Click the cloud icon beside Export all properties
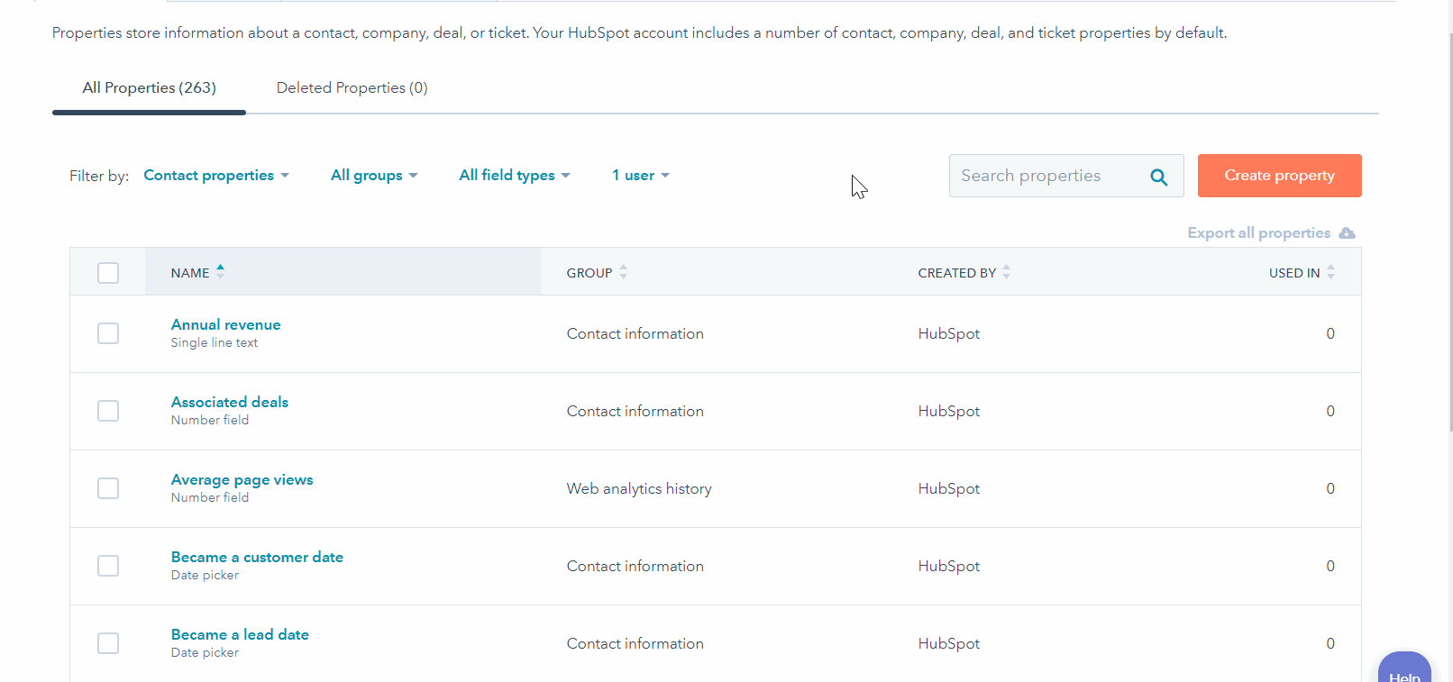This screenshot has width=1453, height=682. (x=1347, y=233)
